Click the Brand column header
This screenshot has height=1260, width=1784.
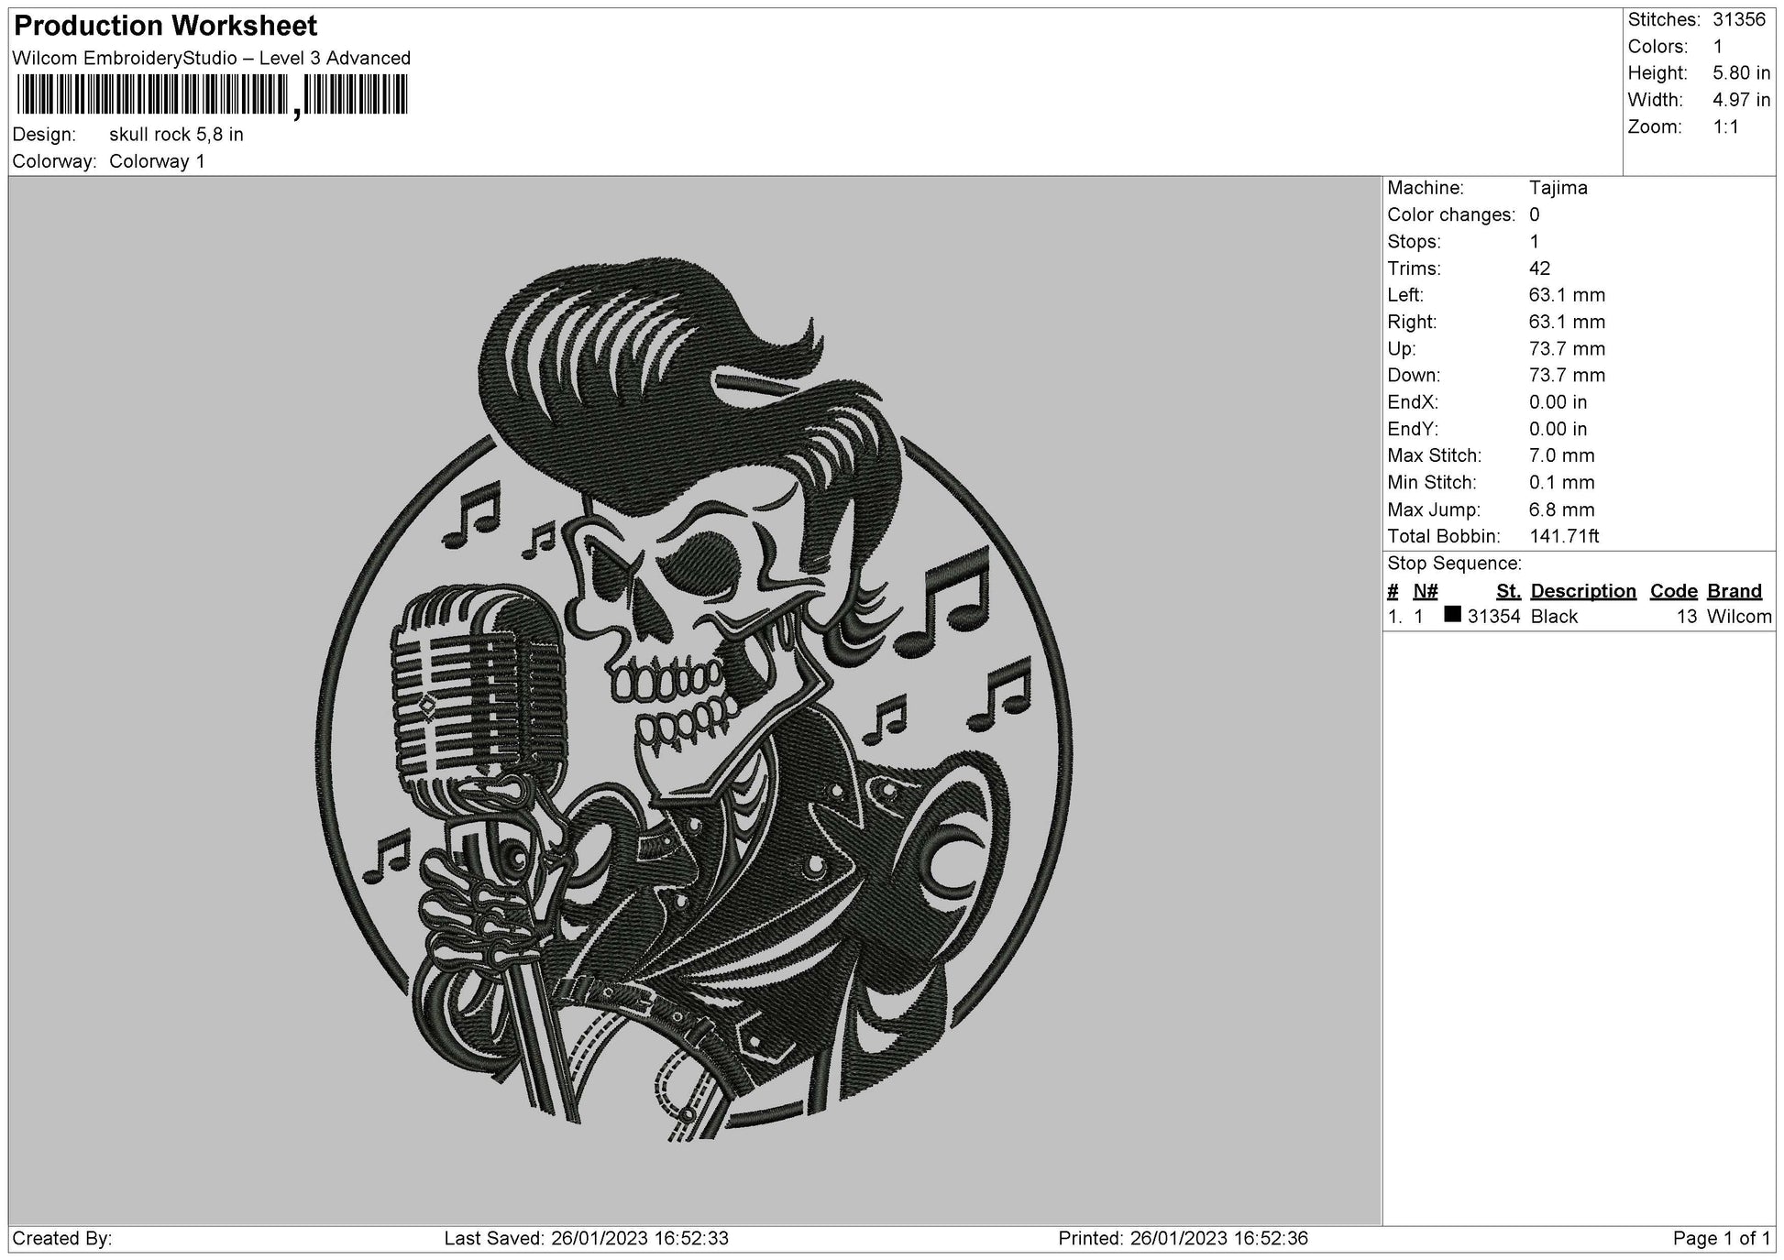(1734, 591)
